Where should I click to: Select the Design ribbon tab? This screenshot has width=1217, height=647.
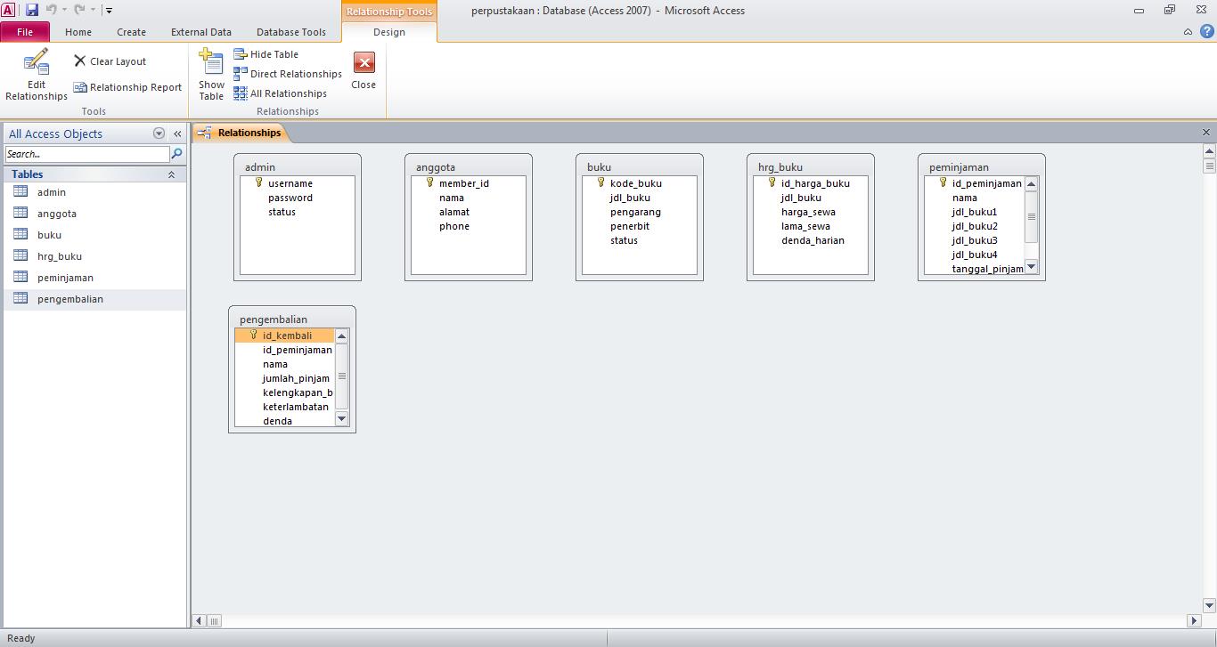pos(389,32)
